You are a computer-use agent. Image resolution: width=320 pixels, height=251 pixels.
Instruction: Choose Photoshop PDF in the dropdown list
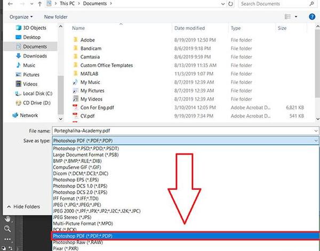(186, 236)
